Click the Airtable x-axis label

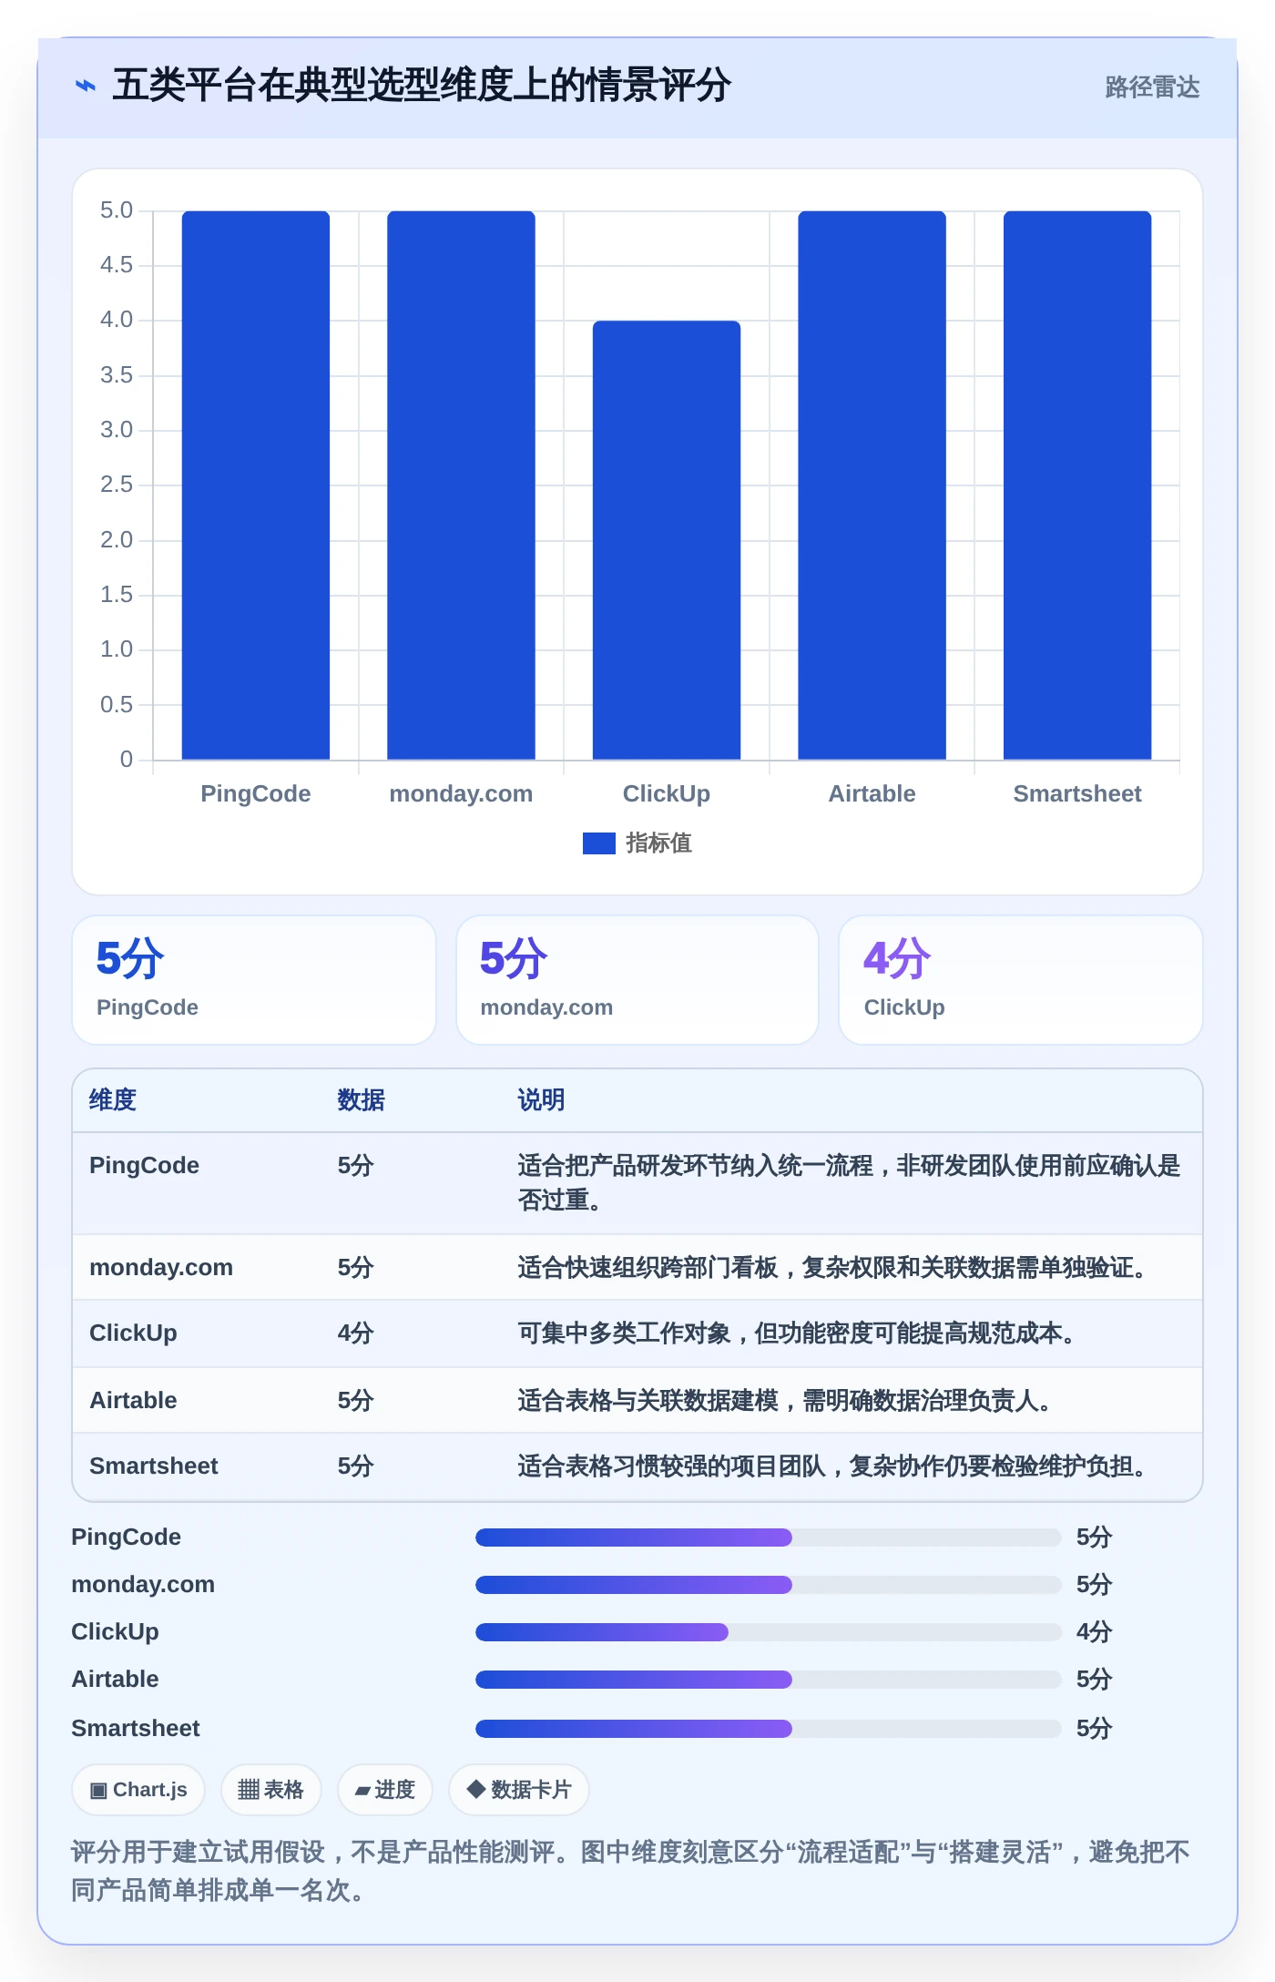coord(872,793)
